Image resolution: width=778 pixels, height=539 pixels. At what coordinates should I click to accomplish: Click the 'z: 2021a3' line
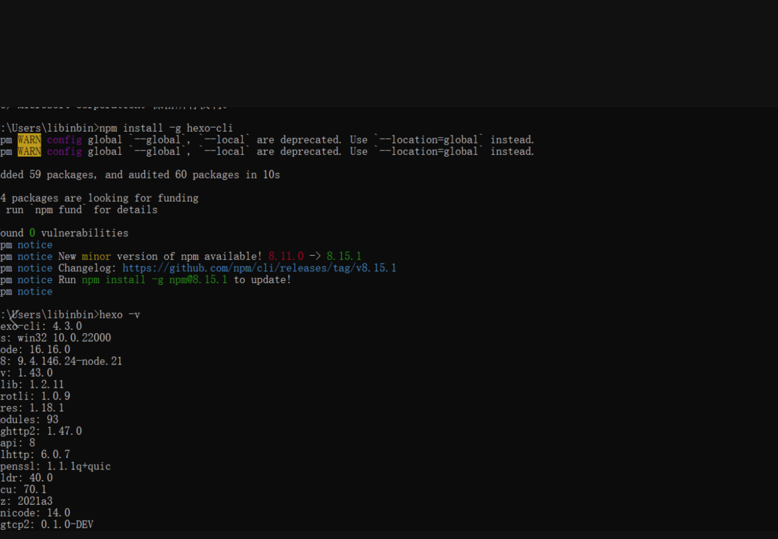point(27,501)
